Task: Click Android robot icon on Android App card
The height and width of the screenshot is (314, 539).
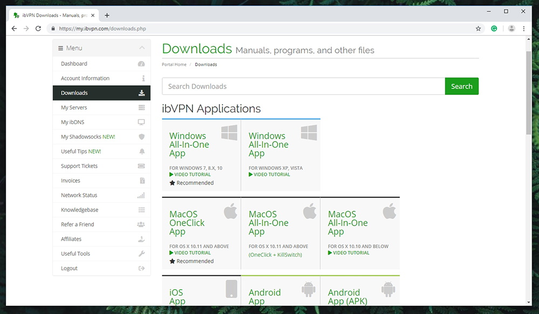Action: pos(308,289)
